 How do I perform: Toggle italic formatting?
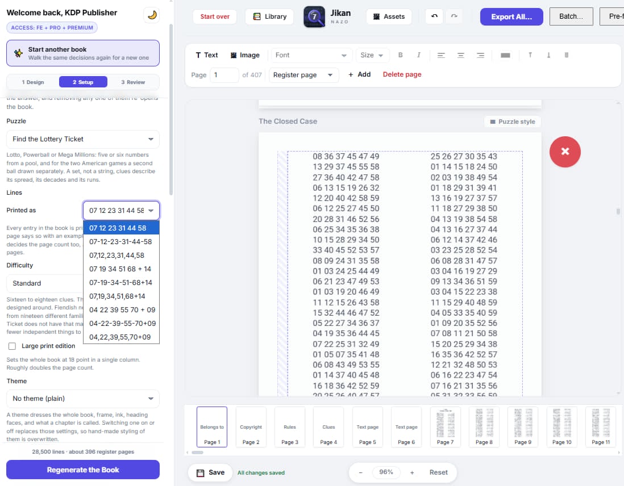[419, 55]
